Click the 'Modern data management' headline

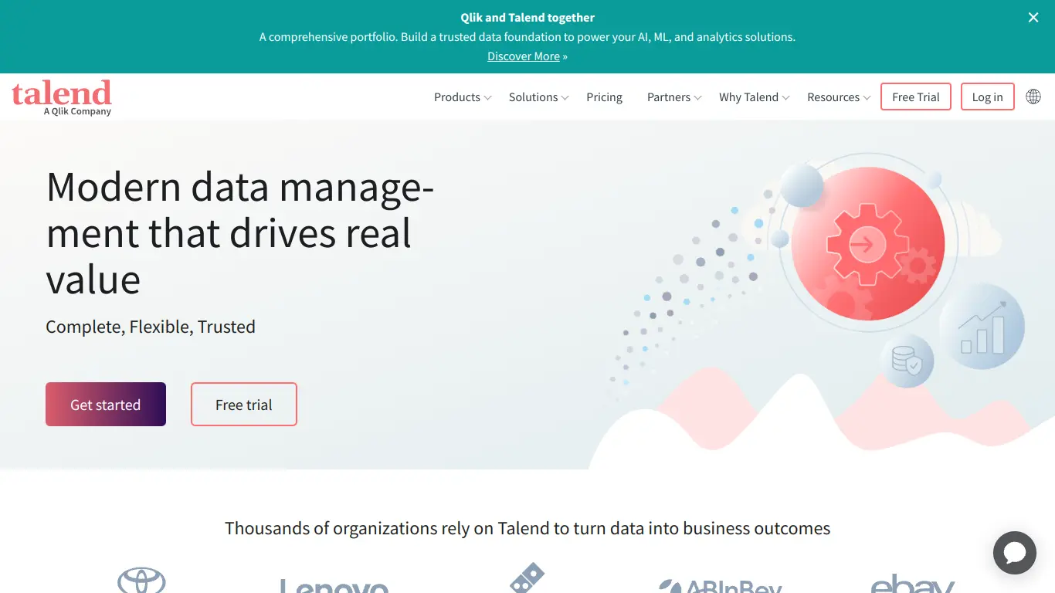(240, 232)
